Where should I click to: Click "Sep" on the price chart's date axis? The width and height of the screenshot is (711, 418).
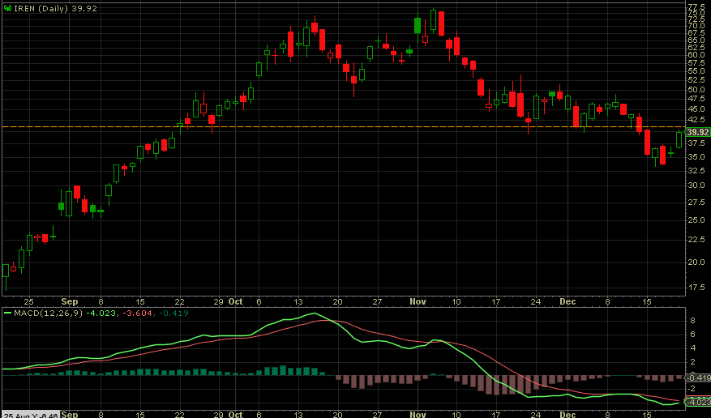[x=70, y=301]
